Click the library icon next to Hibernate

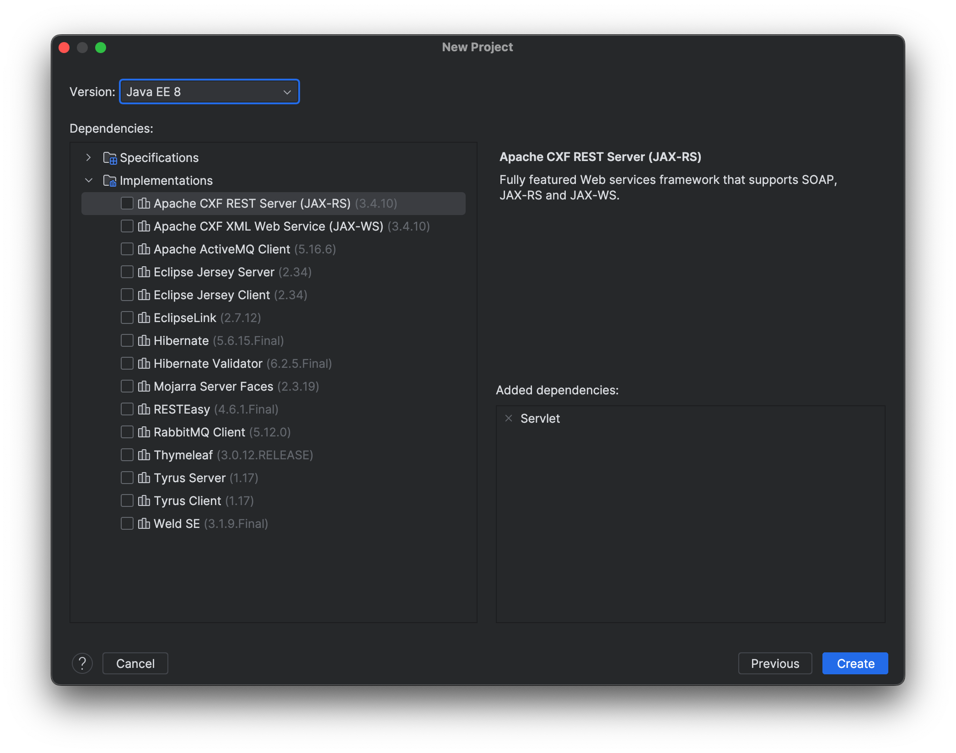coord(144,340)
